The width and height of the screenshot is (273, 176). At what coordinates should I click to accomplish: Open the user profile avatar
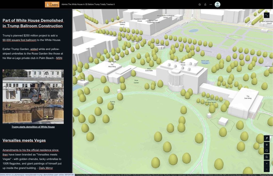218,5
